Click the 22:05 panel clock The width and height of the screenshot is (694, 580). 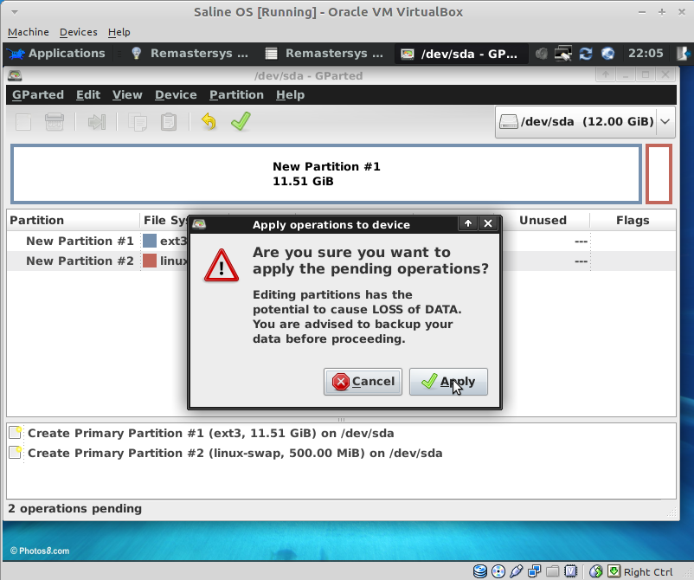click(646, 54)
